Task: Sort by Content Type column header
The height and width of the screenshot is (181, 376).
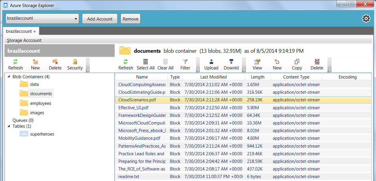Action: coord(296,77)
